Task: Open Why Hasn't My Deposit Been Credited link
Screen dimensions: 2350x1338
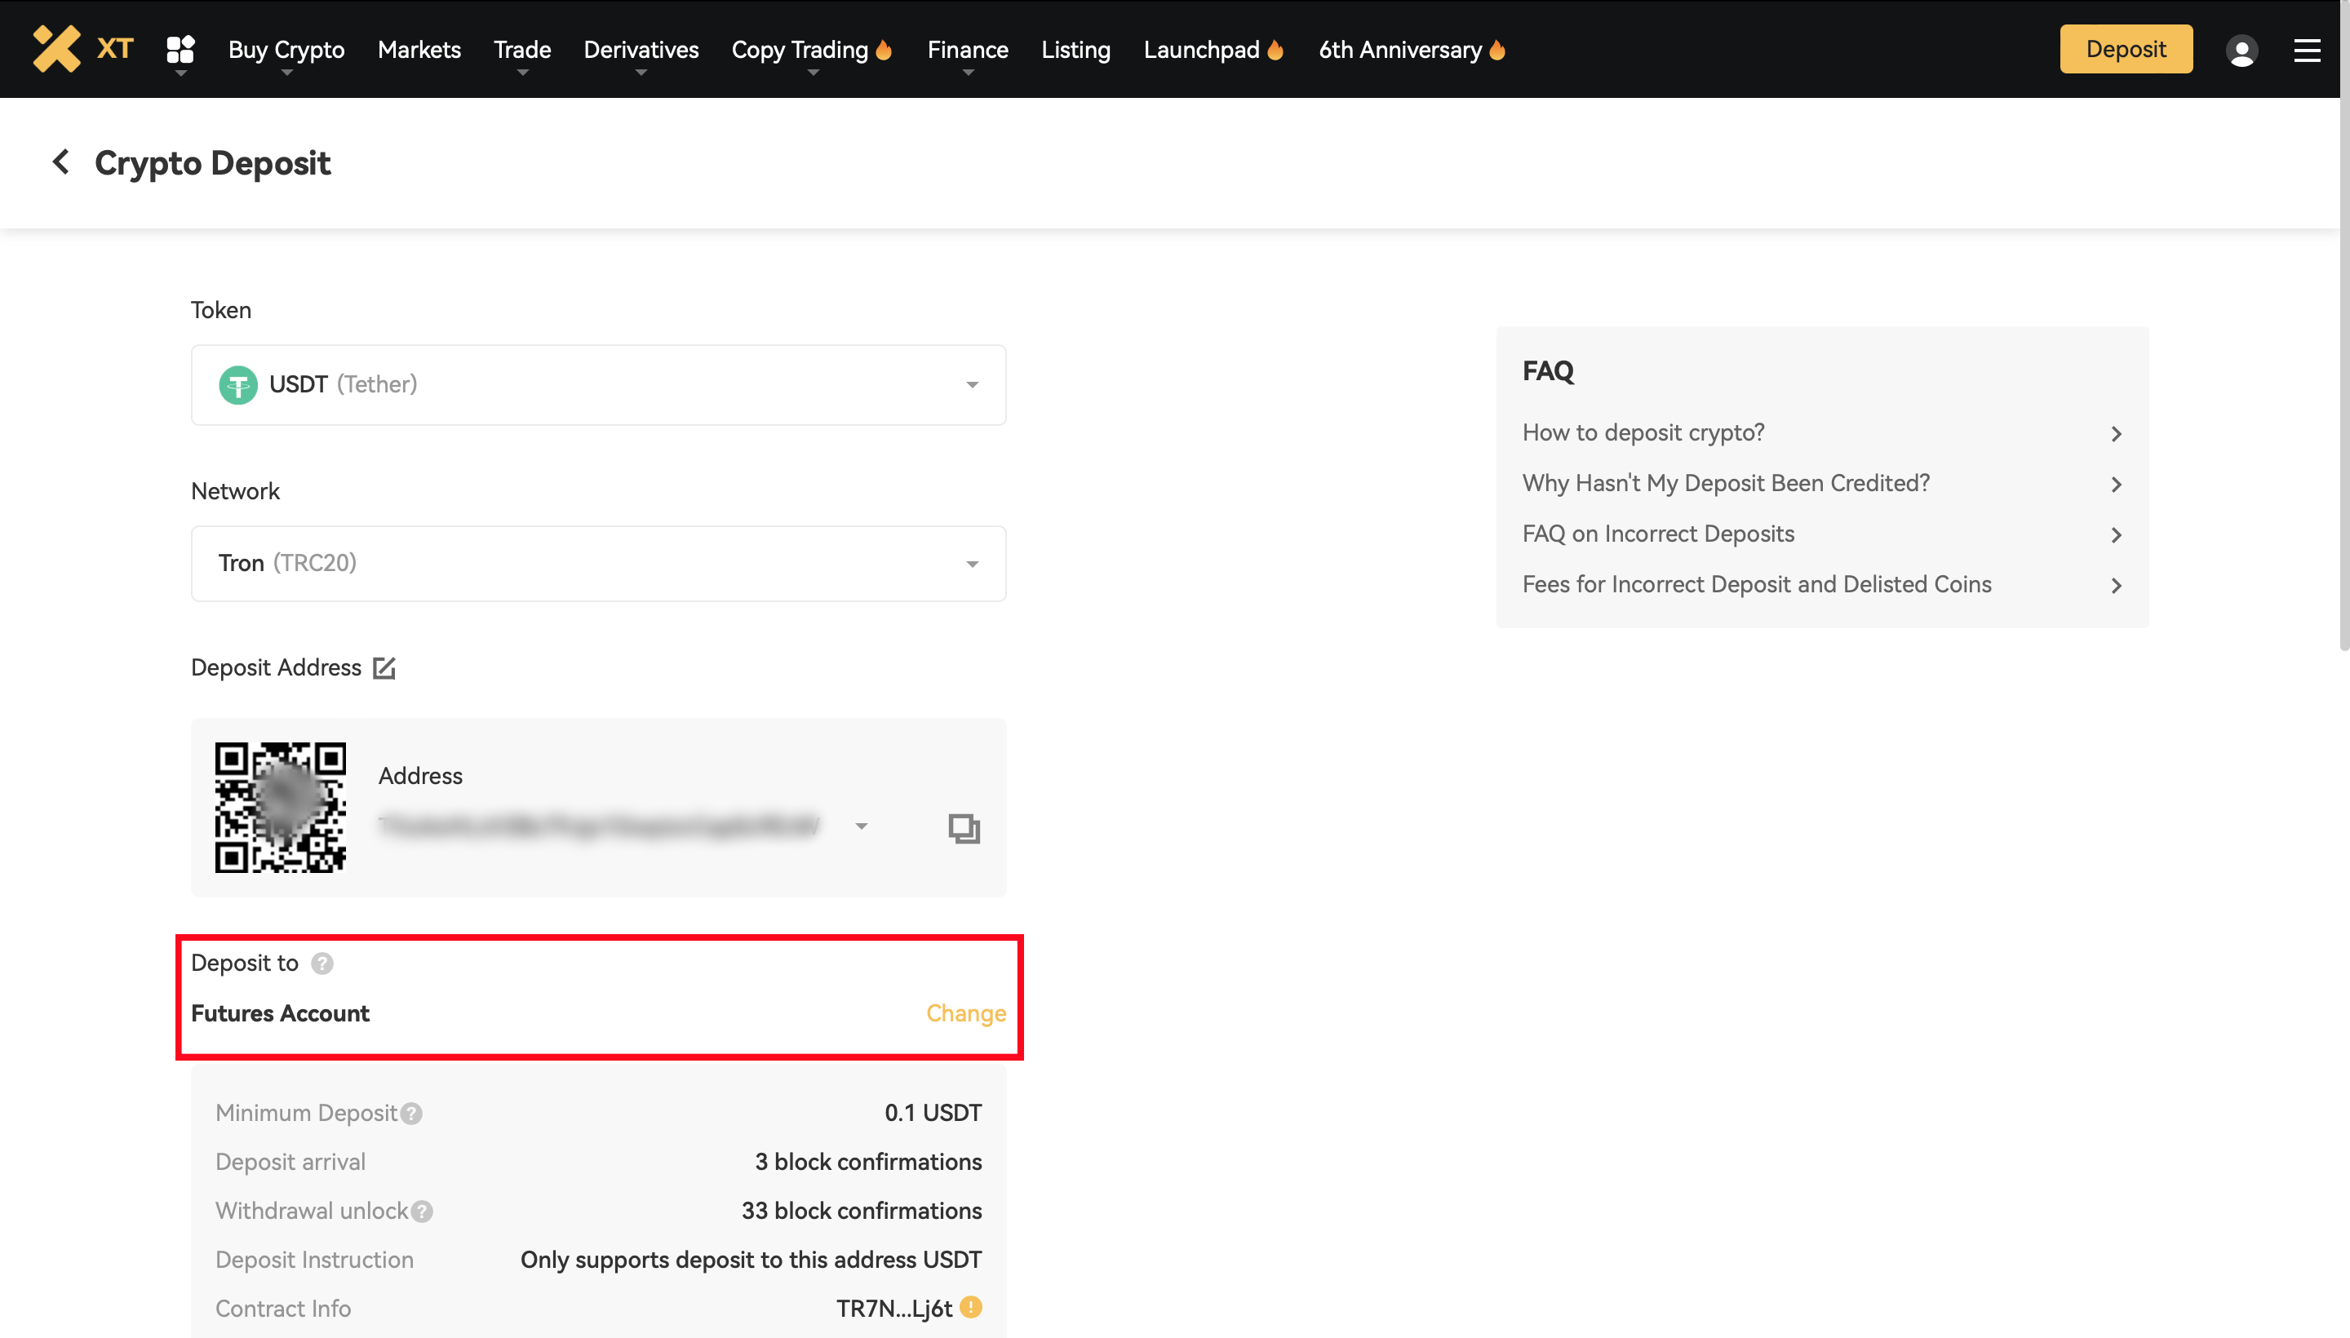Action: click(1725, 482)
